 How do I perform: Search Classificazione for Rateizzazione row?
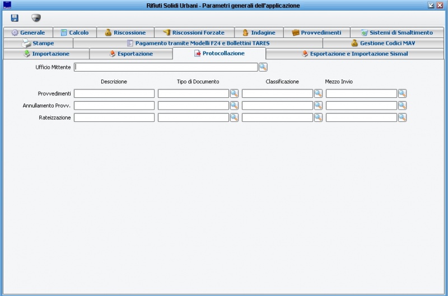[x=318, y=118]
